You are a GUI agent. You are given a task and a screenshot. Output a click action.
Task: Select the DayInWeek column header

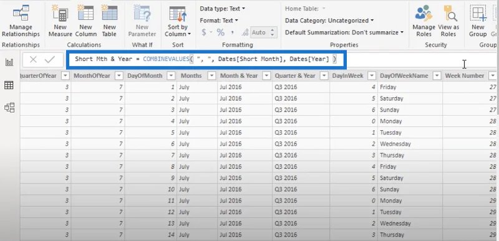pos(347,75)
